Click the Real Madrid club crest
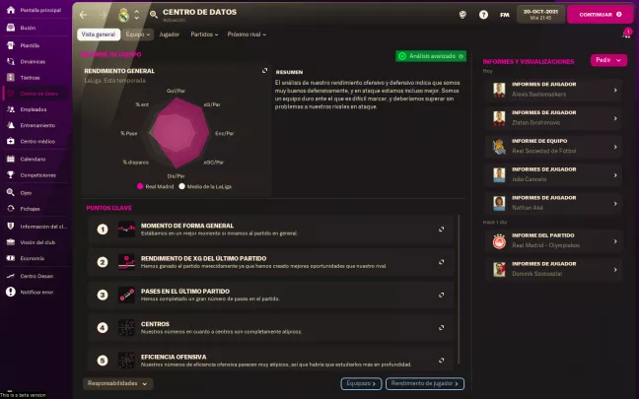The image size is (639, 399). pyautogui.click(x=123, y=15)
